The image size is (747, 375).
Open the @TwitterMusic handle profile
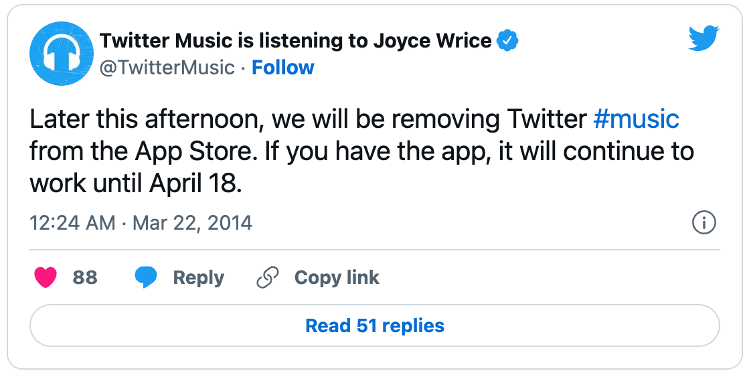click(x=167, y=68)
